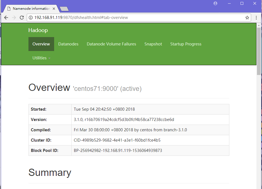Minimize the Chrome window

(229, 3)
